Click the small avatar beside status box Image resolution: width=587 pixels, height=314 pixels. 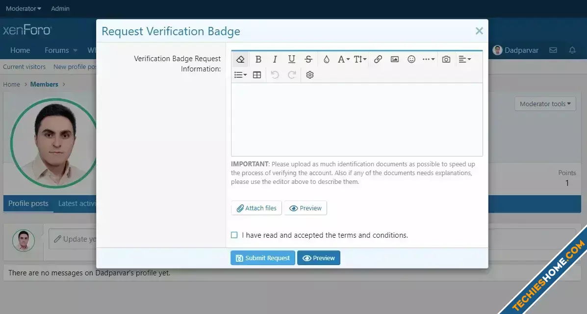point(24,241)
